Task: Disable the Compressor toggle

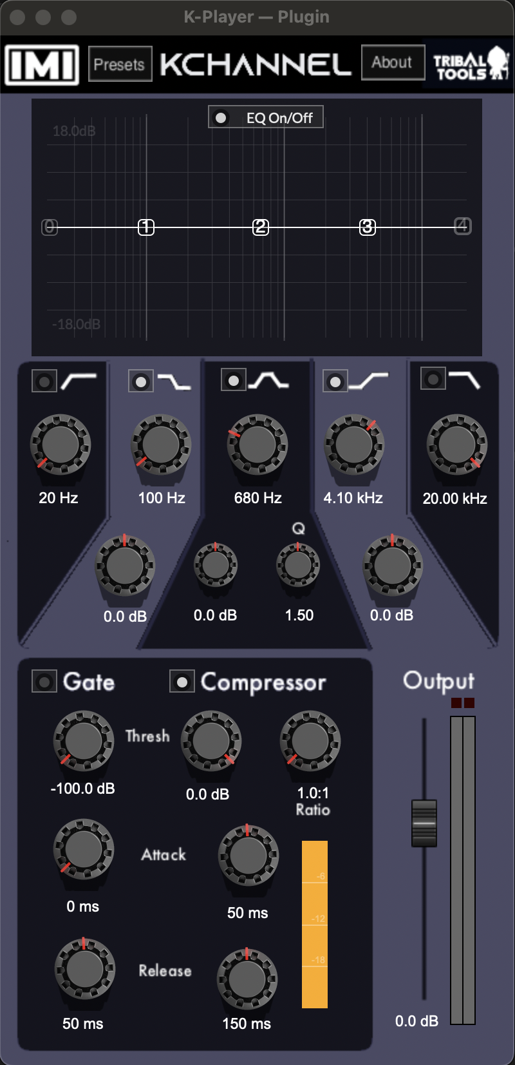Action: point(182,681)
